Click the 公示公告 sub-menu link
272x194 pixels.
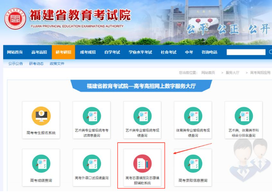(x=16, y=64)
